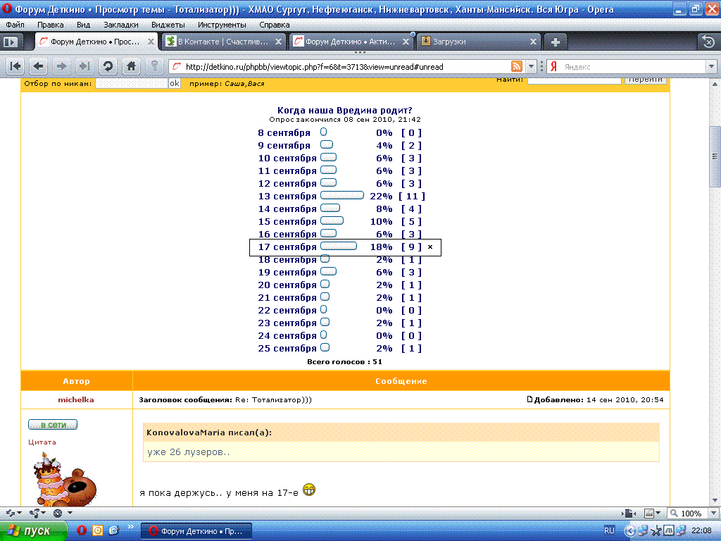The width and height of the screenshot is (721, 541).
Task: Open the Виджеты menu
Action: (x=168, y=25)
